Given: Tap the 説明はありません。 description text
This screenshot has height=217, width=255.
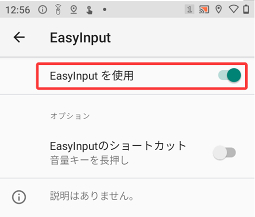Looking at the screenshot, I should tap(92, 196).
